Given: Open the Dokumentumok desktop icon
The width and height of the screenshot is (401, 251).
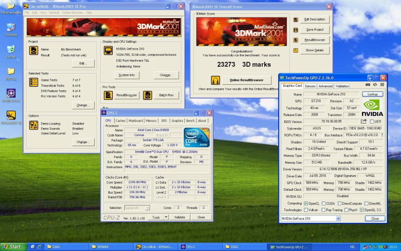Looking at the screenshot, I should click(11, 7).
